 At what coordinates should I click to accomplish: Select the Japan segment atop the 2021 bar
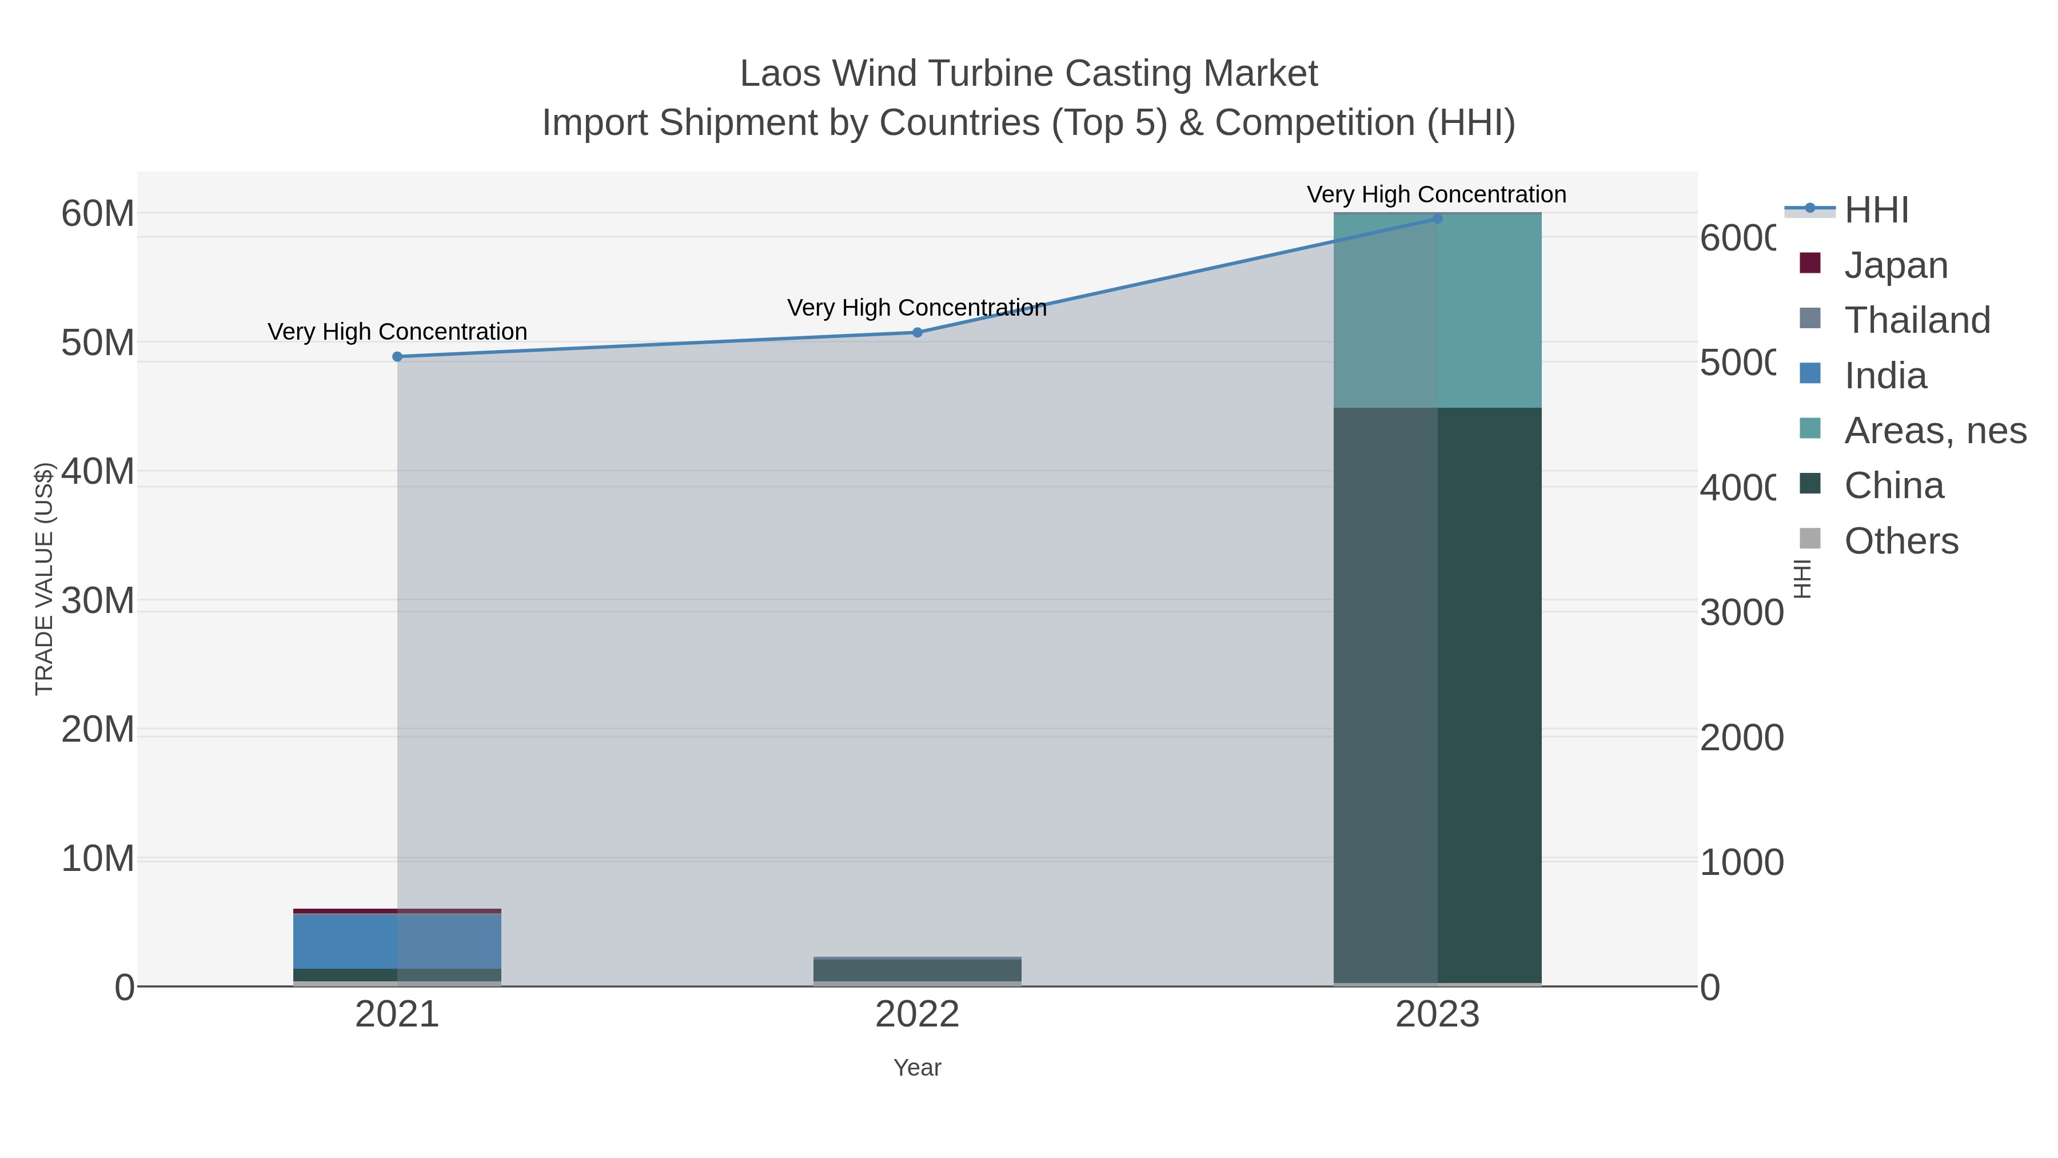[397, 911]
